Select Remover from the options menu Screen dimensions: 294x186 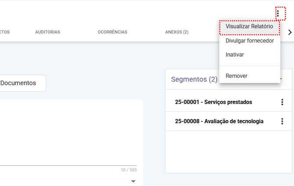point(237,76)
